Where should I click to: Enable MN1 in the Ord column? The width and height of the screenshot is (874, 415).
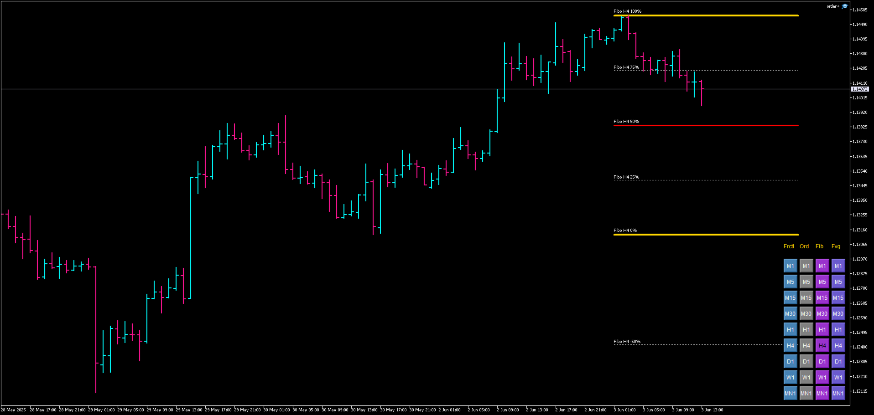point(806,394)
